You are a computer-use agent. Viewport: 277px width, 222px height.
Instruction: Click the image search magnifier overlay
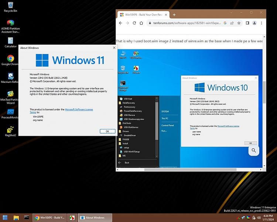tap(254, 151)
